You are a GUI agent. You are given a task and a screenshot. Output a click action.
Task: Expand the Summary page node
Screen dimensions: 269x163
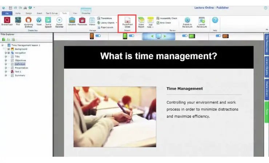coord(6,75)
